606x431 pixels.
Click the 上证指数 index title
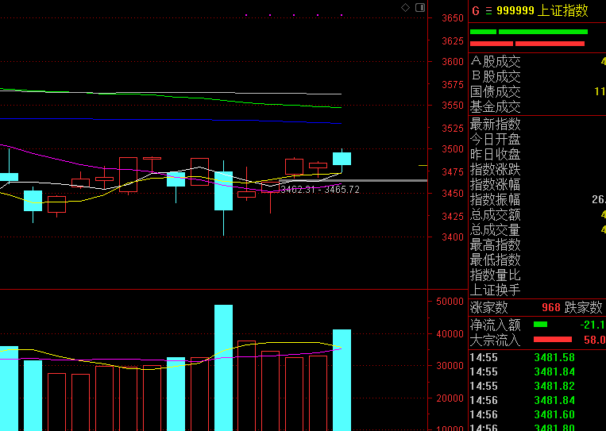tap(563, 11)
